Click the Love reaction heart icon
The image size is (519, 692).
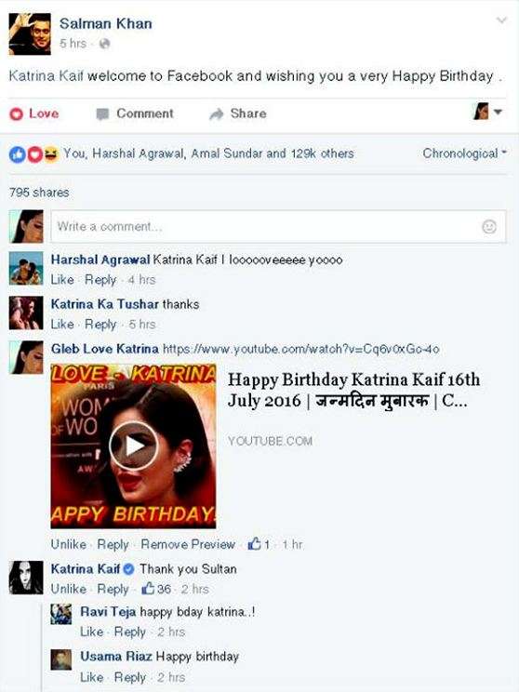click(x=17, y=113)
